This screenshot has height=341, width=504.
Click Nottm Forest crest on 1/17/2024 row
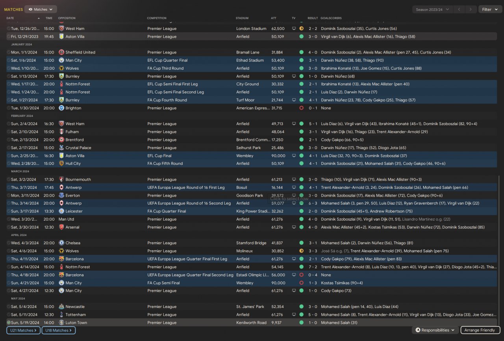click(61, 84)
